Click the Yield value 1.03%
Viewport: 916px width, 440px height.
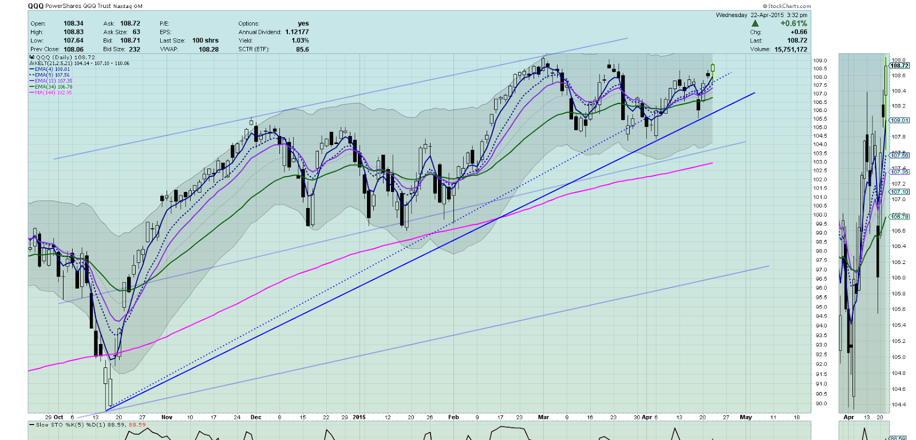pyautogui.click(x=300, y=41)
